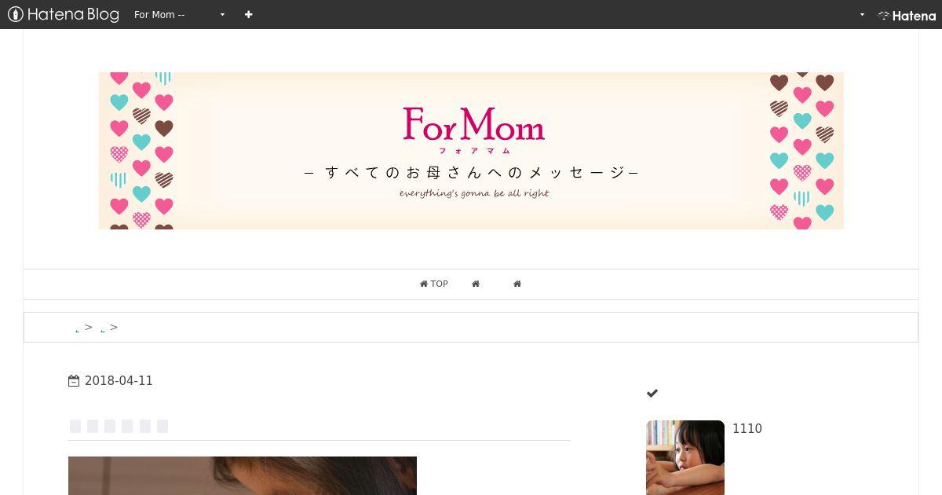The image size is (942, 495).
Task: Open the dropdown arrow beside Hatena logo
Action: coord(862,15)
